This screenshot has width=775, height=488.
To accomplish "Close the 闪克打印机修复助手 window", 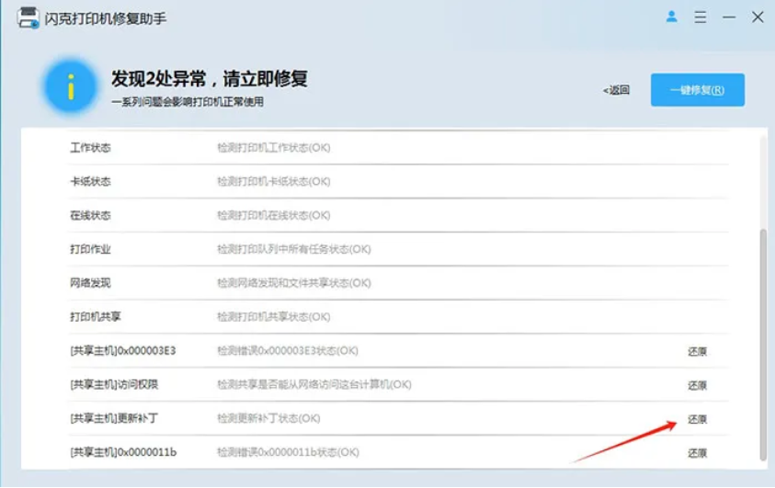I will coord(758,17).
